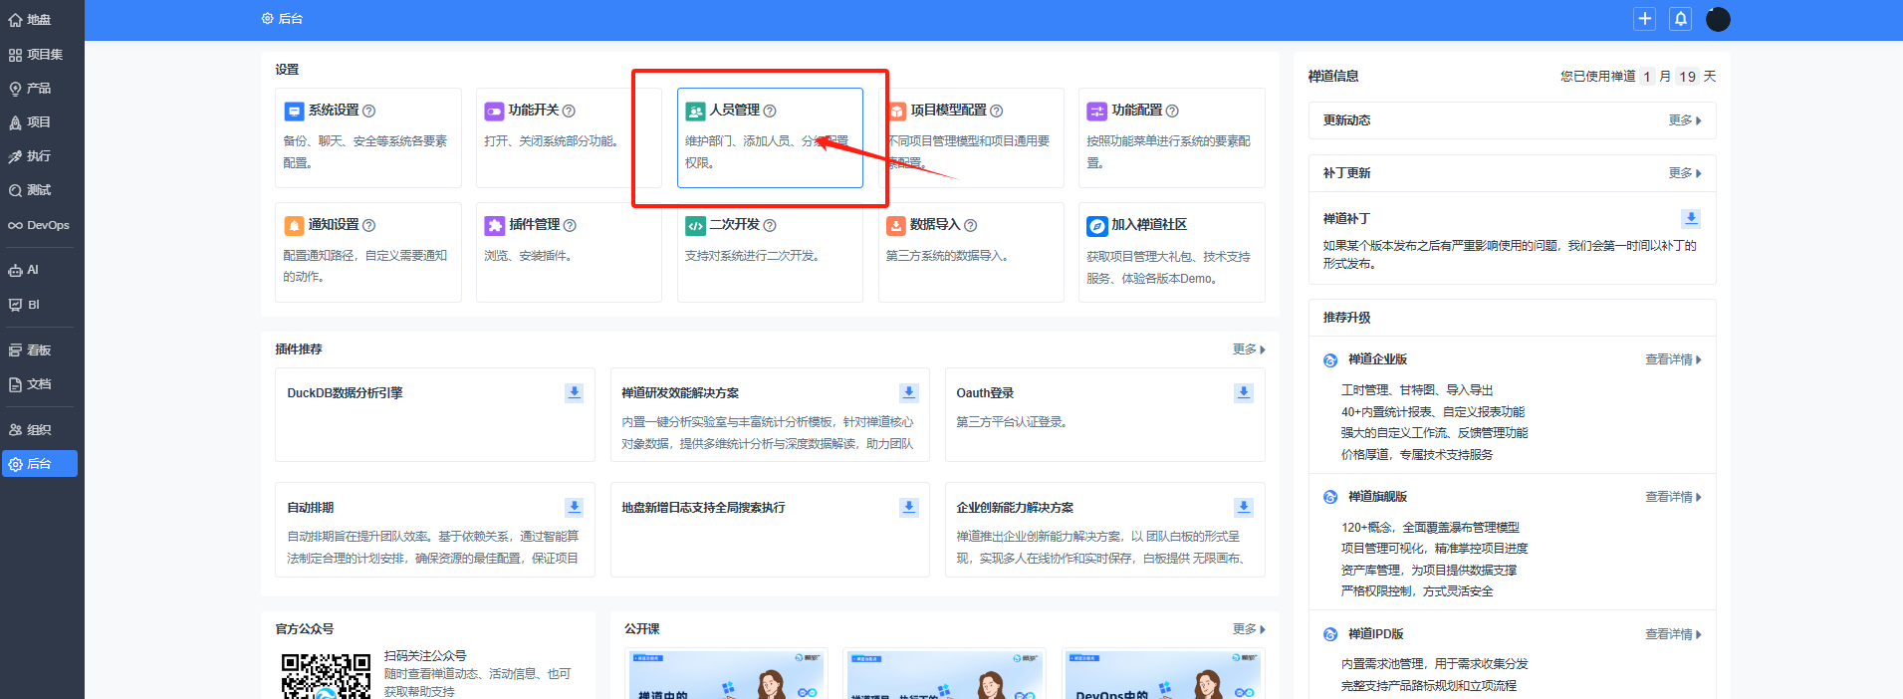Click the 后台 breadcrumb in top bar
Image resolution: width=1903 pixels, height=699 pixels.
click(x=282, y=19)
